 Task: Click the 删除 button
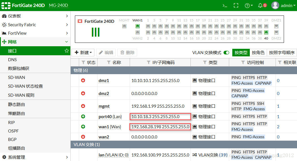[x=127, y=52]
